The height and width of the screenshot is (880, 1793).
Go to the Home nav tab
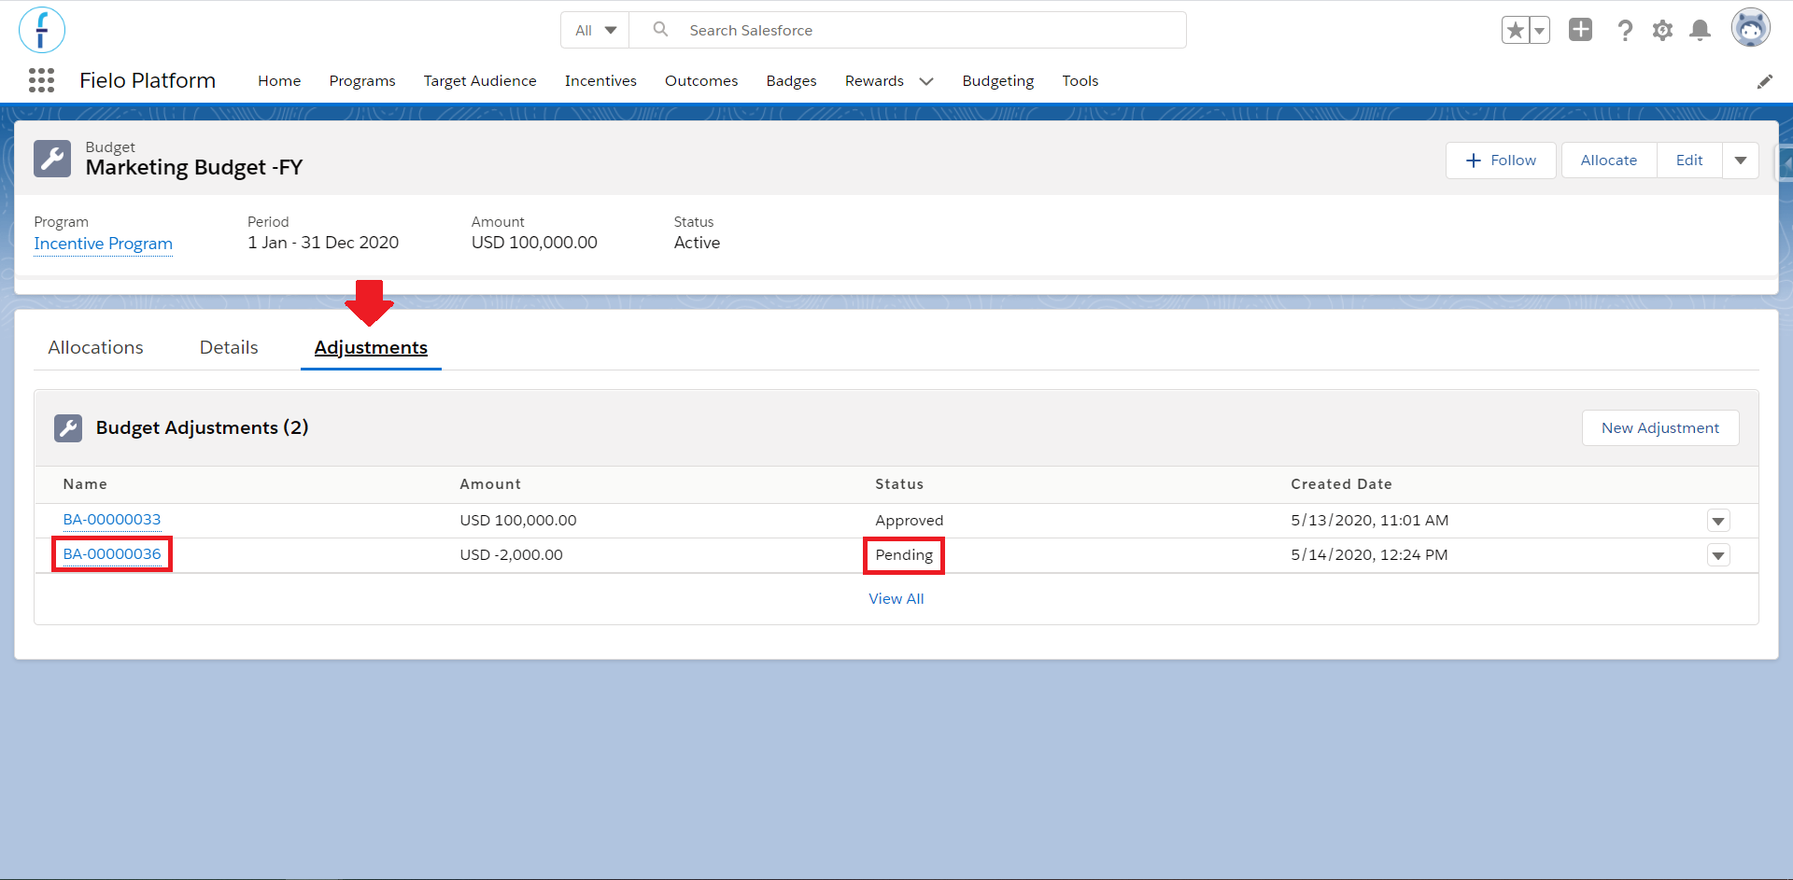279,81
